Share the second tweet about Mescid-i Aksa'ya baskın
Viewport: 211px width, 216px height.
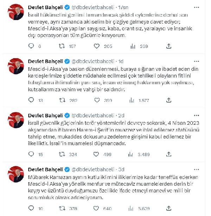pos(169,100)
